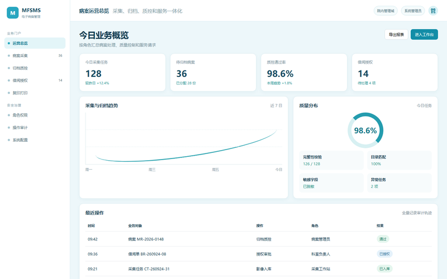Select 运营总览 in the sidebar
The image size is (447, 279).
click(35, 44)
